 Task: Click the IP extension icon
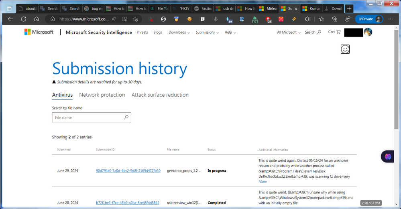click(x=242, y=19)
